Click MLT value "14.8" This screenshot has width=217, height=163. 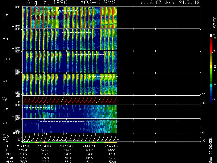(x=90, y=154)
